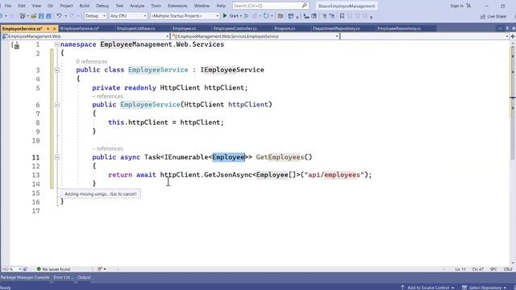
Task: Switch to the Employee.cs tab
Action: (185, 29)
